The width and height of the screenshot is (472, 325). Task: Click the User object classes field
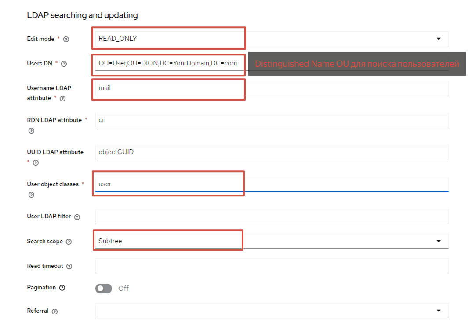[272, 184]
